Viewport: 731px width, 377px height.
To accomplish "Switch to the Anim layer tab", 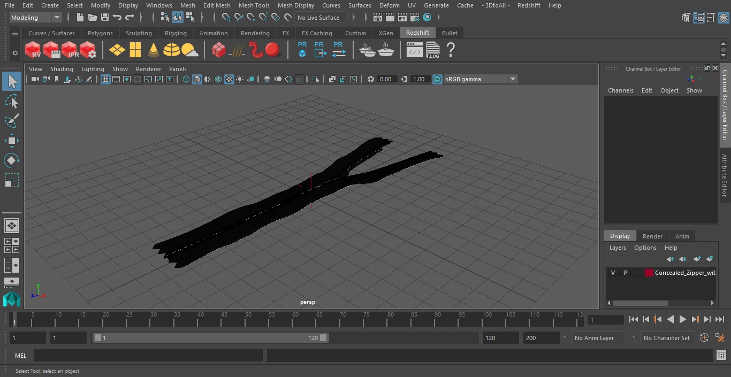I will click(x=682, y=236).
